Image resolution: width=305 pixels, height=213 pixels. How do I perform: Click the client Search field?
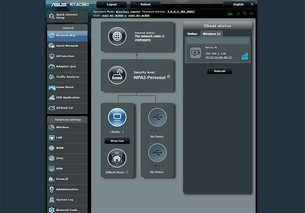pyautogui.click(x=217, y=40)
